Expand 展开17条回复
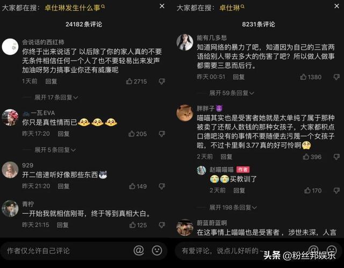344x268 pixels. tap(56, 98)
